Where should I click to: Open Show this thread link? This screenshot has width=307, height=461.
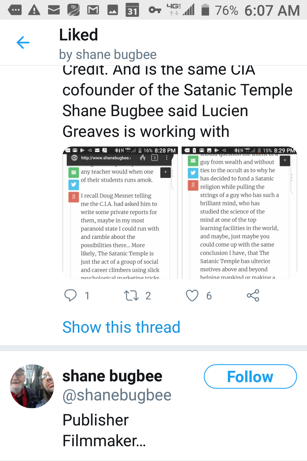point(121,327)
